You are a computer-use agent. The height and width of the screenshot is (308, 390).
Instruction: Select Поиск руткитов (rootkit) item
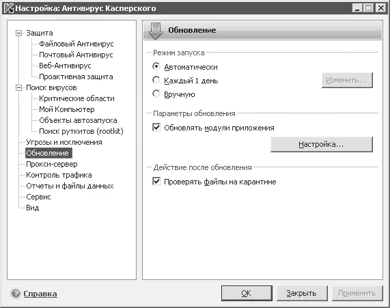81,131
